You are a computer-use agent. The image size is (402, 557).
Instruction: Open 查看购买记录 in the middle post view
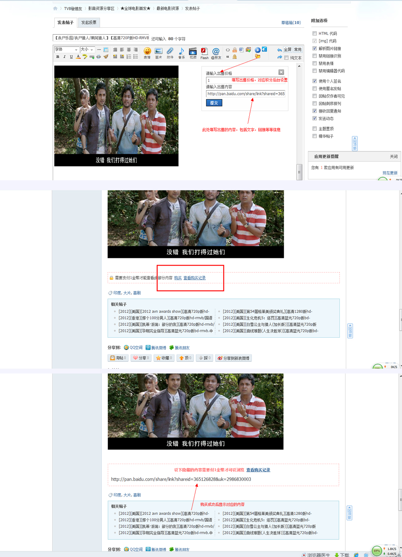point(195,278)
